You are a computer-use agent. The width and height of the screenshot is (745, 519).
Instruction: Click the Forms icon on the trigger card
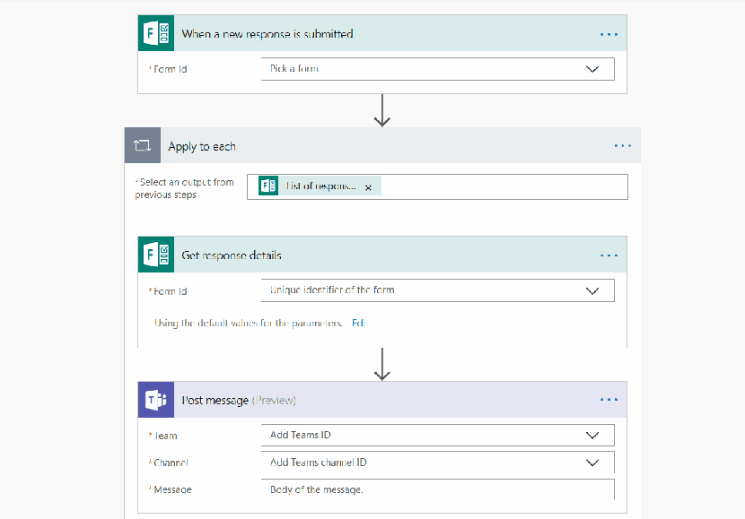156,34
